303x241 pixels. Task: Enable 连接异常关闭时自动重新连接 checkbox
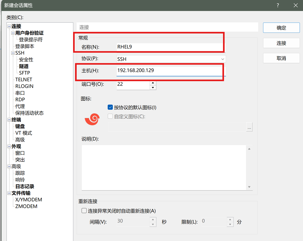84,210
